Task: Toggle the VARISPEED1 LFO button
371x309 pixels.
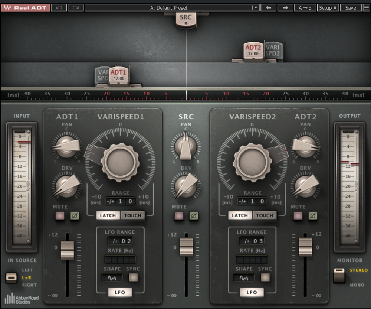Action: 120,292
